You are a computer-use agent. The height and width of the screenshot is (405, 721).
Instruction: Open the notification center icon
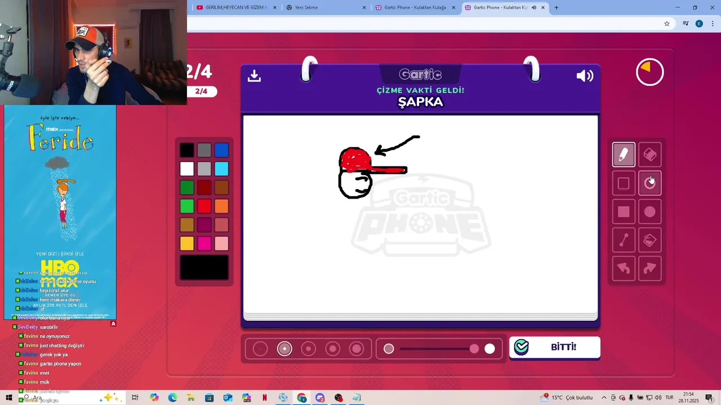point(709,398)
